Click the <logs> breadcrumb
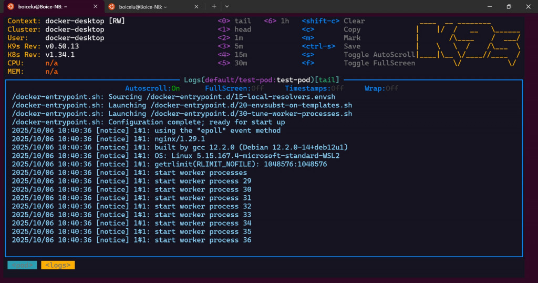This screenshot has width=538, height=283. pyautogui.click(x=58, y=265)
